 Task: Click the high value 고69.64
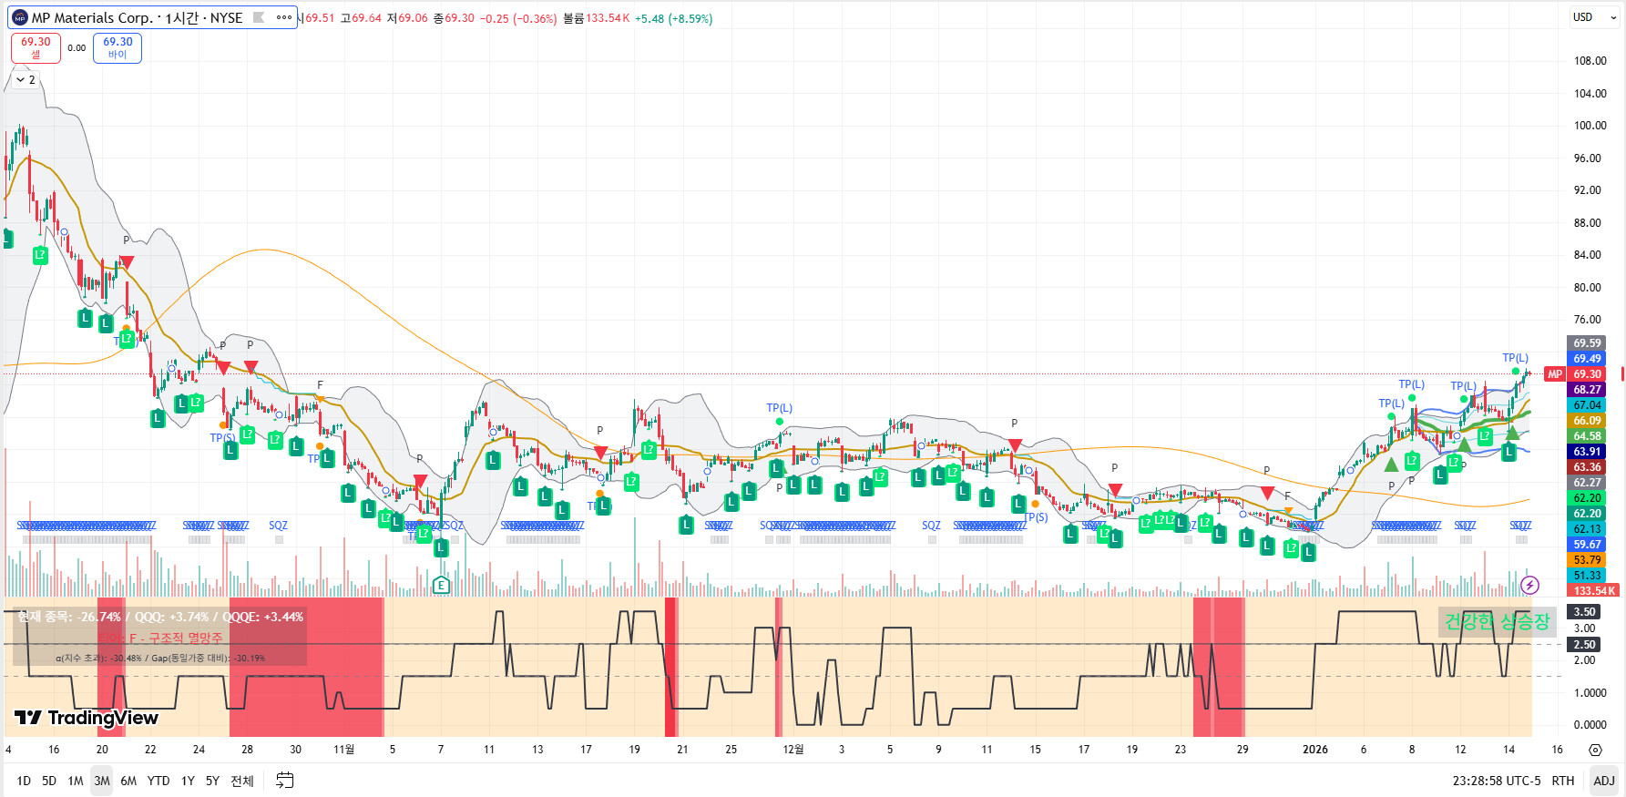(361, 18)
